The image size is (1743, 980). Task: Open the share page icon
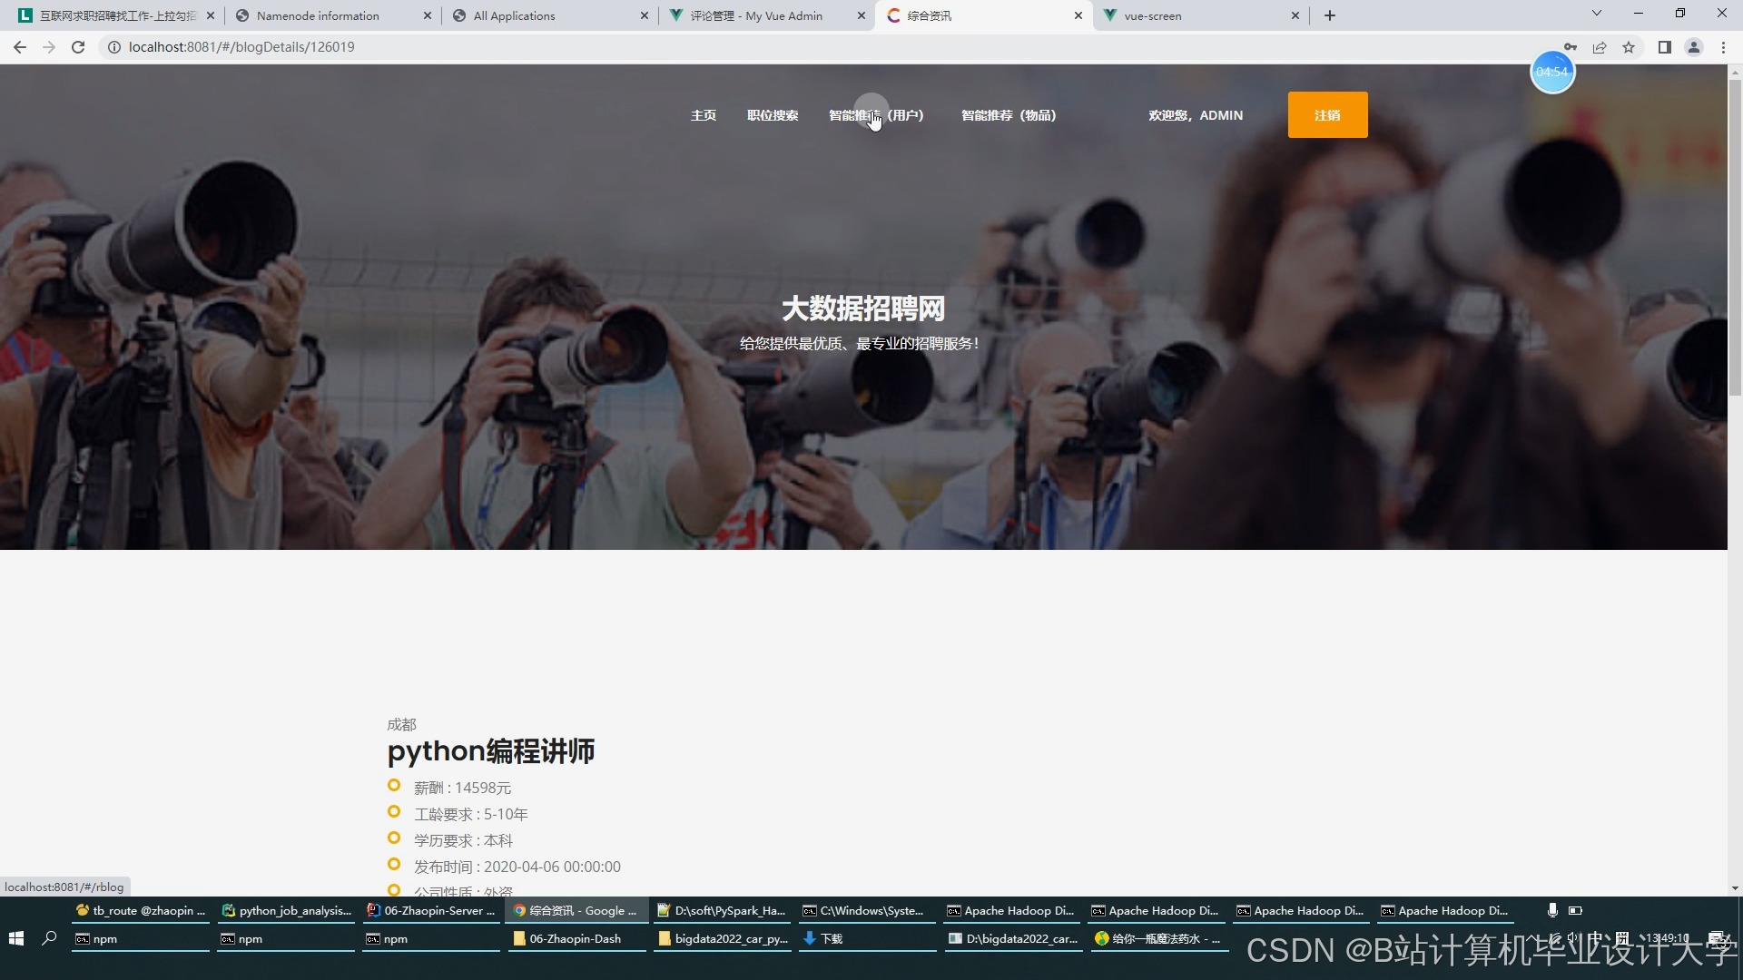click(1600, 47)
